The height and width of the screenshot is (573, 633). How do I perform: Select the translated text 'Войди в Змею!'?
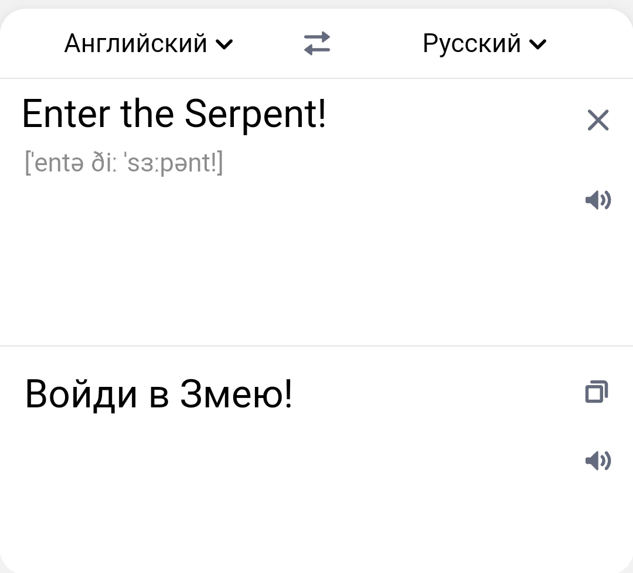(158, 394)
